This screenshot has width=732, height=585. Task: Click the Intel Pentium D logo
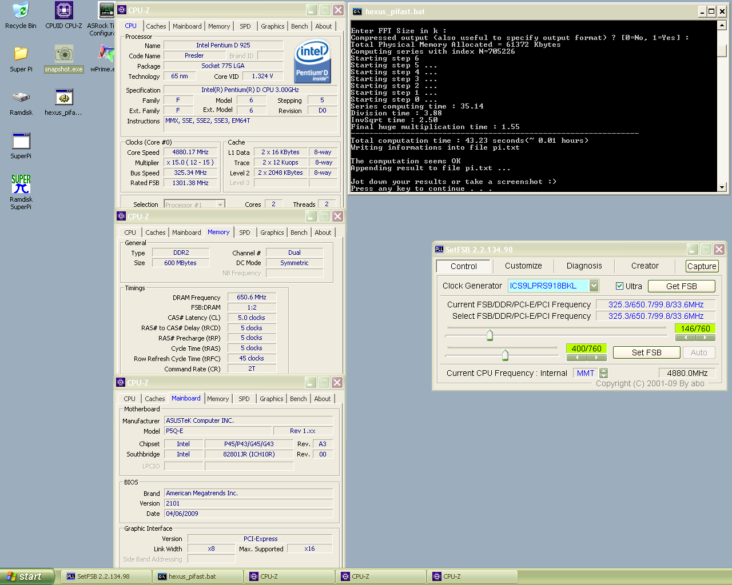312,61
